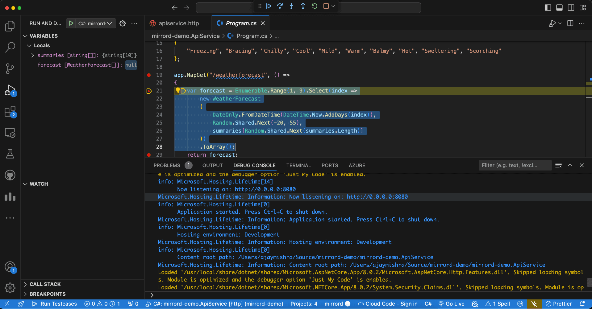Open the Source Control view
The image size is (592, 309).
(x=10, y=68)
